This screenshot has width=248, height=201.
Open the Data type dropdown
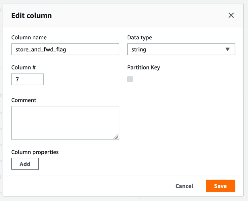181,49
